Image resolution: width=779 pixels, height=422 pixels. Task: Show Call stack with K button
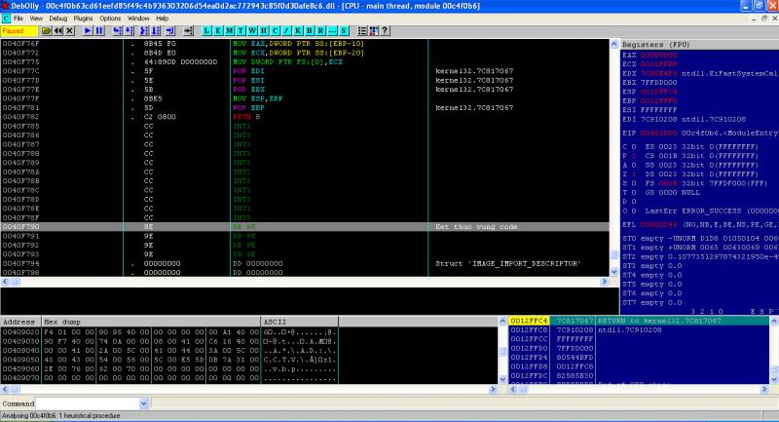[298, 31]
